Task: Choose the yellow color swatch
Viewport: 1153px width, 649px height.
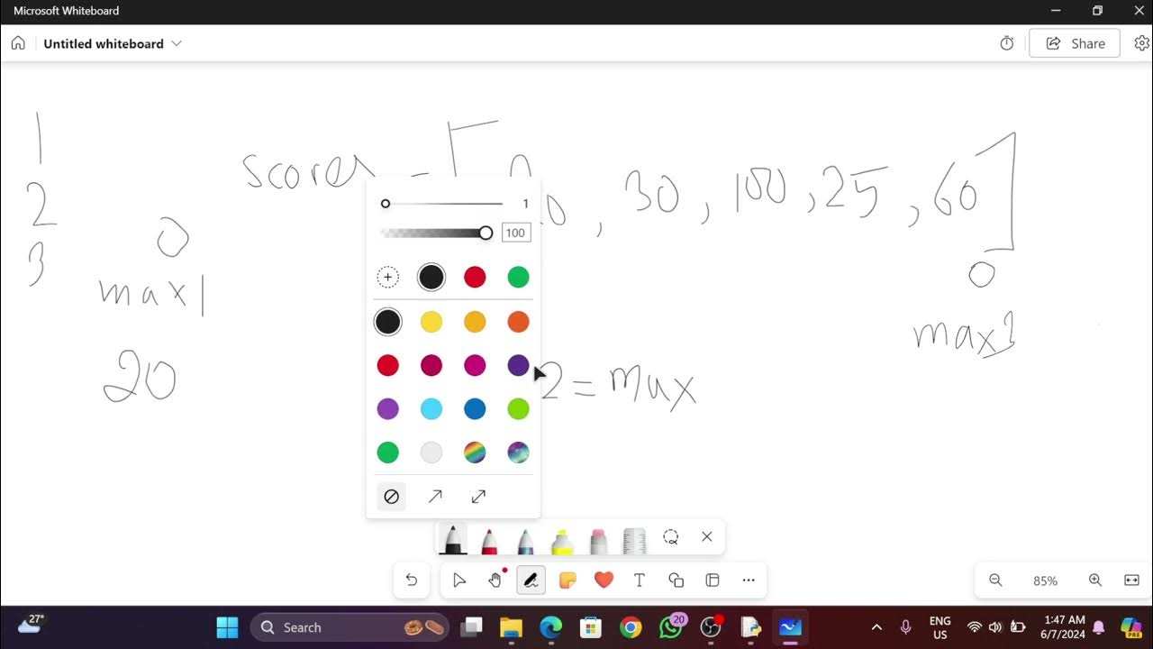Action: pos(431,322)
